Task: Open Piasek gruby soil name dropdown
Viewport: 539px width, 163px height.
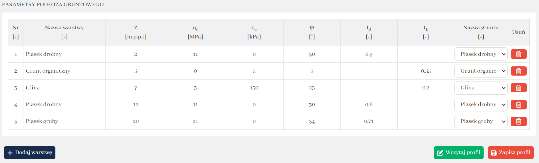Action: tap(481, 121)
